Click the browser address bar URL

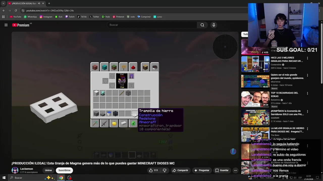[50, 11]
